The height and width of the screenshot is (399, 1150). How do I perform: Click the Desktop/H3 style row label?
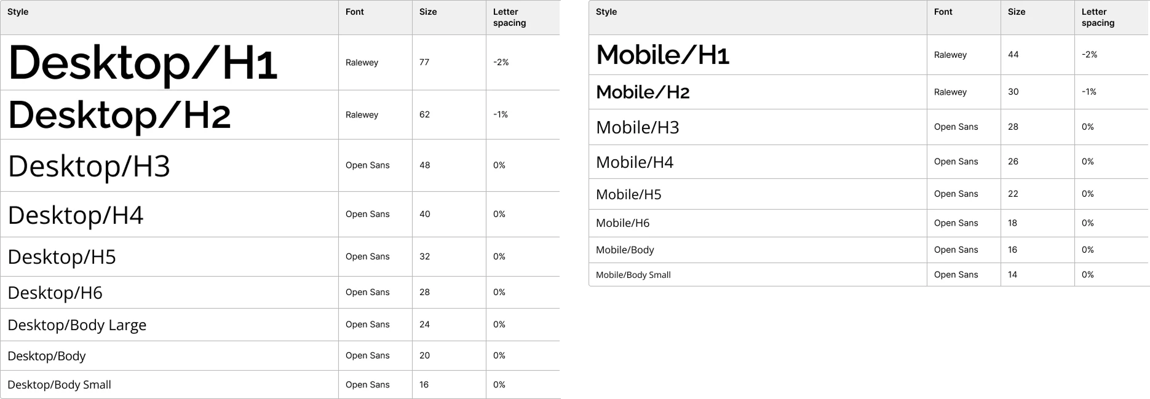pyautogui.click(x=89, y=166)
